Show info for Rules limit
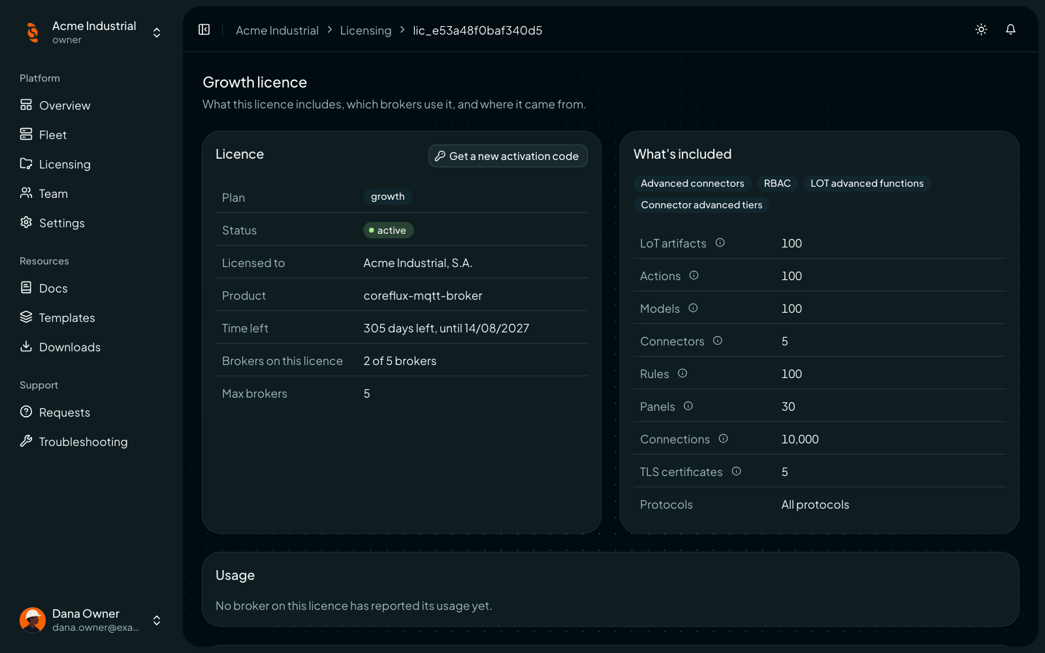 pos(683,374)
